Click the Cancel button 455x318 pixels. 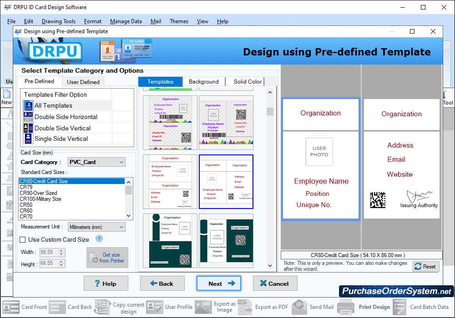coord(275,283)
